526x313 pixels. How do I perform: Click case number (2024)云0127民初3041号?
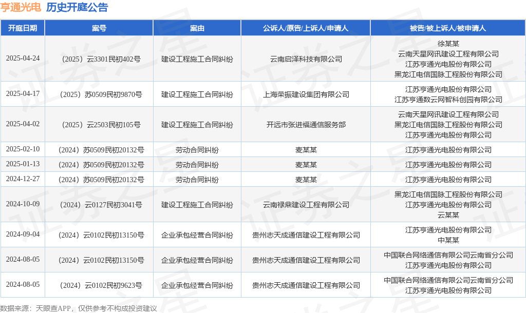click(x=101, y=205)
